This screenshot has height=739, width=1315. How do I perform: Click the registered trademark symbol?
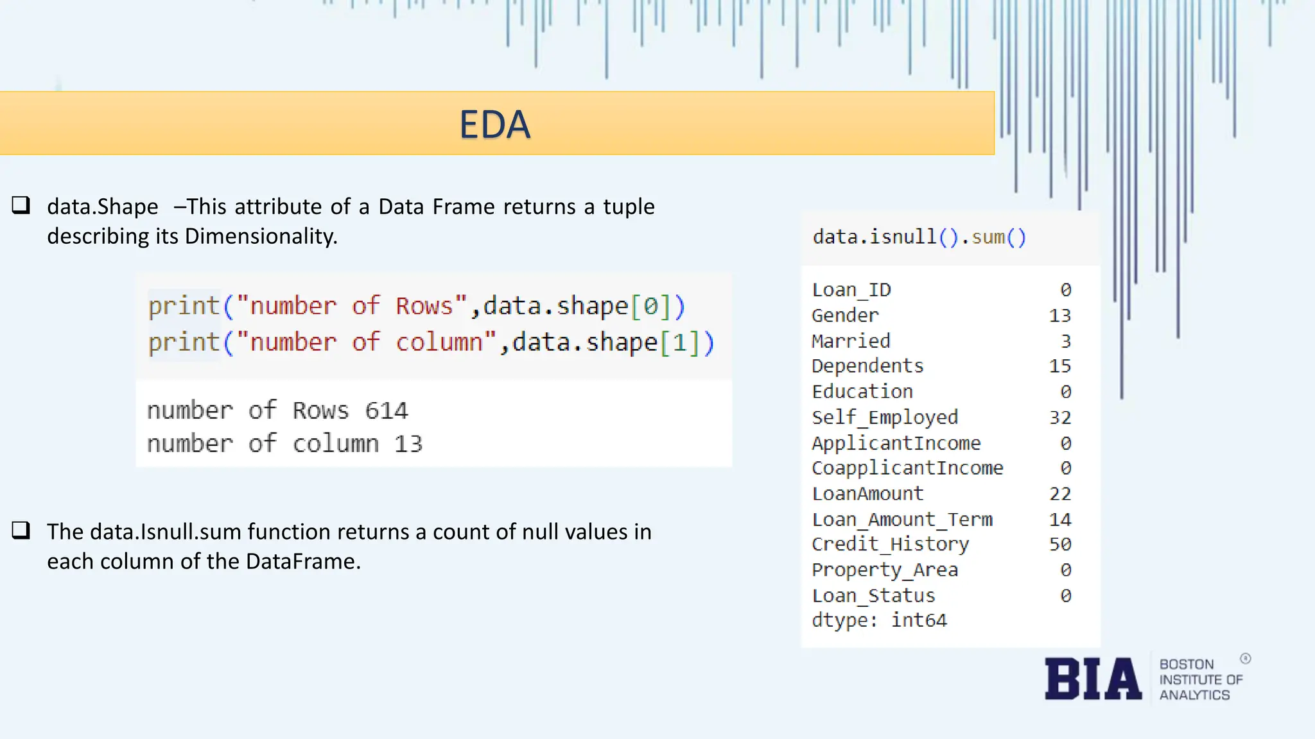pos(1245,659)
